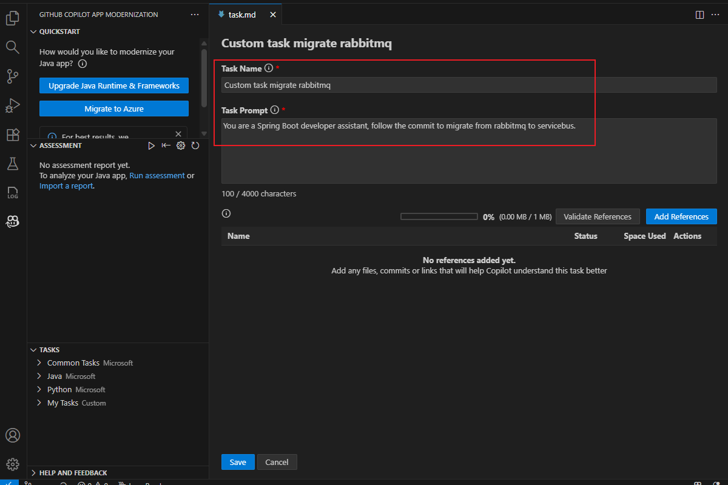Refresh the assessment panel
This screenshot has height=485, width=728.
tap(195, 145)
